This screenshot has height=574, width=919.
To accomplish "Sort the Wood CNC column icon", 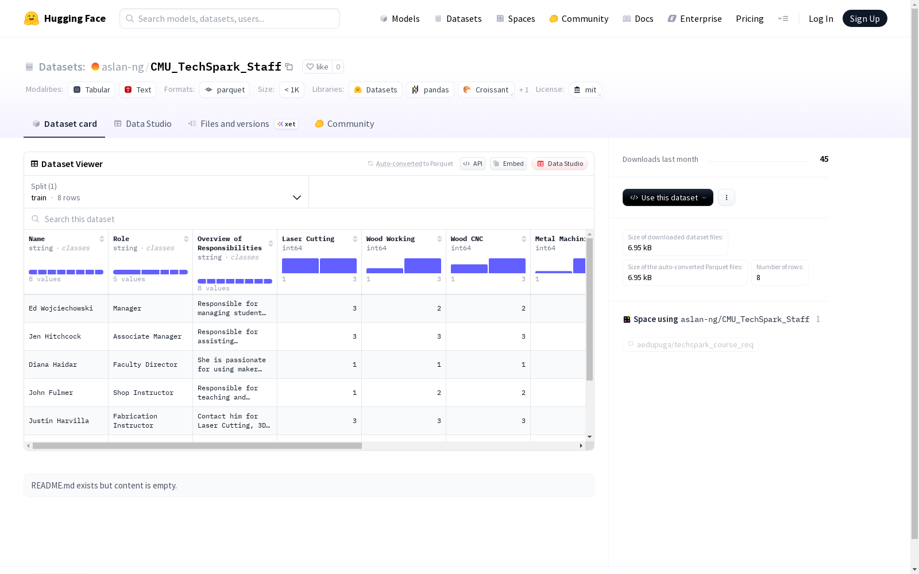I will click(524, 239).
